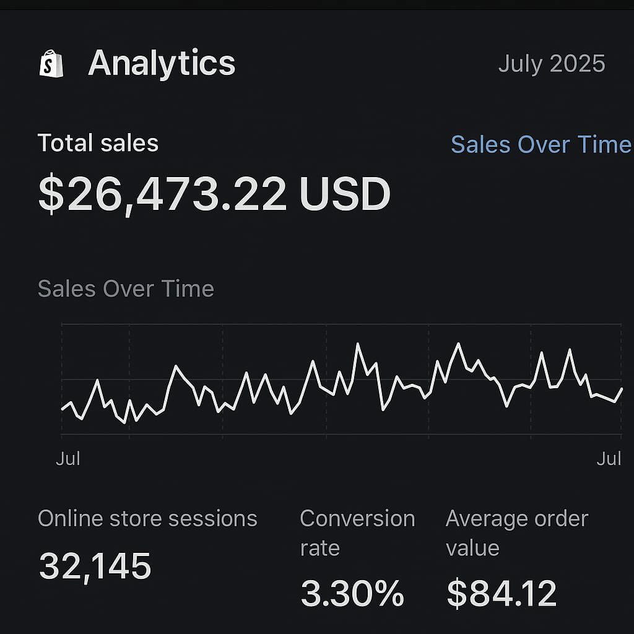Select the $26,473.22 USD total sales amount
The height and width of the screenshot is (634, 634).
tap(214, 194)
